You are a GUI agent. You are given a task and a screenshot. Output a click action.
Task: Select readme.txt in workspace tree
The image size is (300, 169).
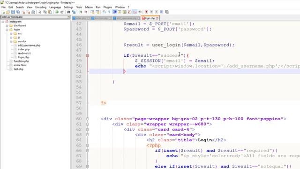click(24, 53)
